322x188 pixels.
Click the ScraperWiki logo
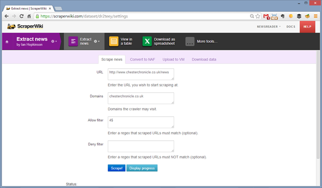click(25, 26)
